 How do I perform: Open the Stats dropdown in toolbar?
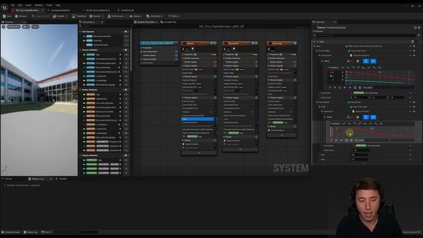(174, 16)
